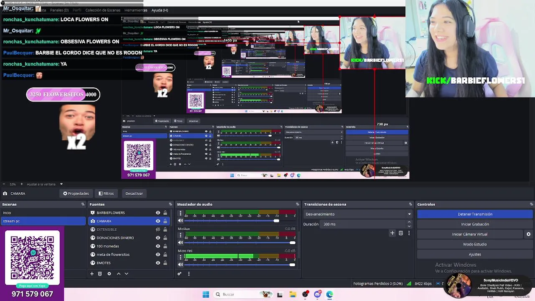Hide the DONACIONES DINERO source

pos(158,238)
